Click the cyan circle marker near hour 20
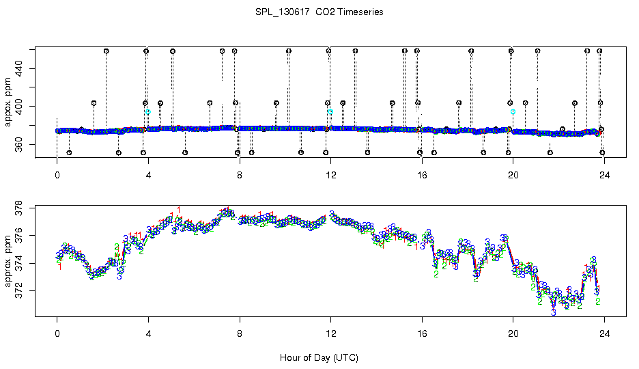639x369 pixels. click(x=513, y=111)
